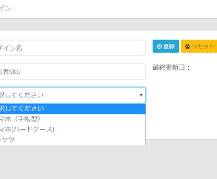Click the circle icon on 登録 button
Screen dimensions: 217x179
(x=159, y=47)
